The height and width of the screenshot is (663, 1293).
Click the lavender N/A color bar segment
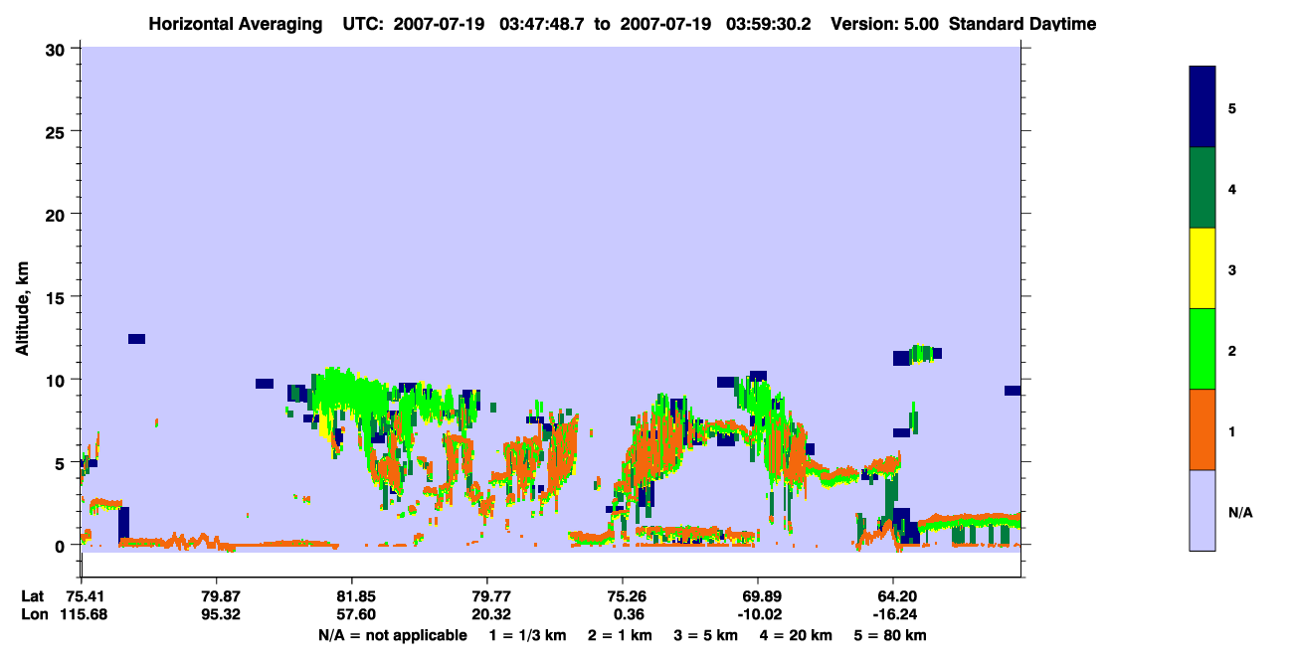tap(1202, 510)
